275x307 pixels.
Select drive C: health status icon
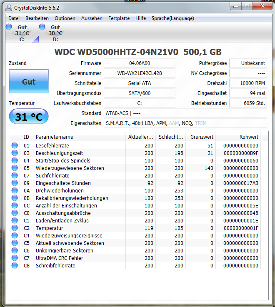9,27
